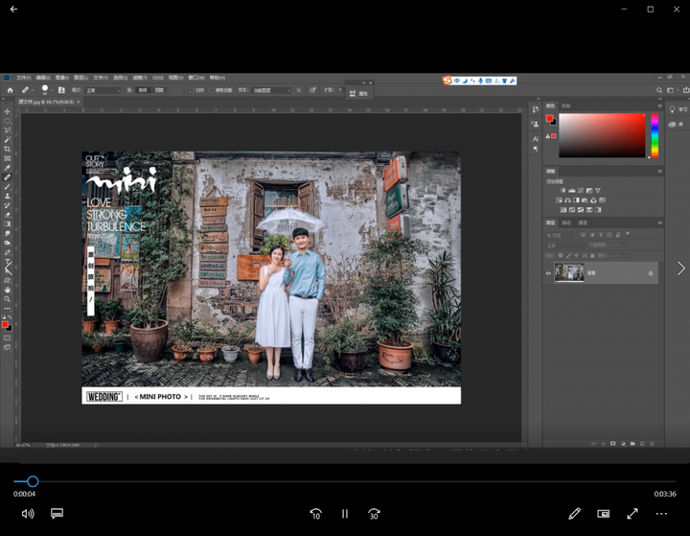Open the 帮助(H) menu
Screen dimensions: 690x536
click(x=218, y=78)
